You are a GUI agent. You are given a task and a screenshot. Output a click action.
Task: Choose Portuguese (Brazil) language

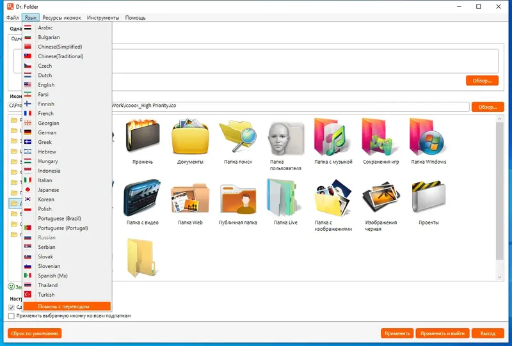pyautogui.click(x=67, y=218)
